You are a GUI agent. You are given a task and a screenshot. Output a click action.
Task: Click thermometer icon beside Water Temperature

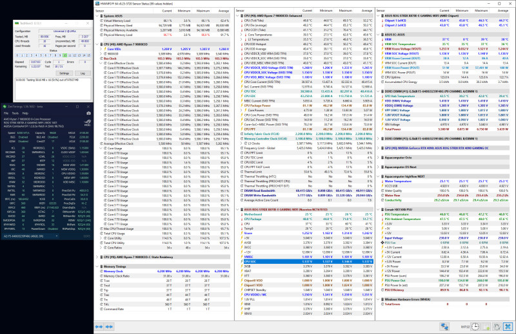click(x=382, y=181)
